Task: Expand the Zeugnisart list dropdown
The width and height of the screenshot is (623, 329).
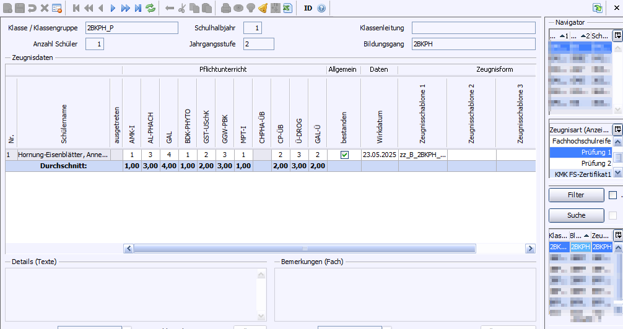Action: pos(617,130)
